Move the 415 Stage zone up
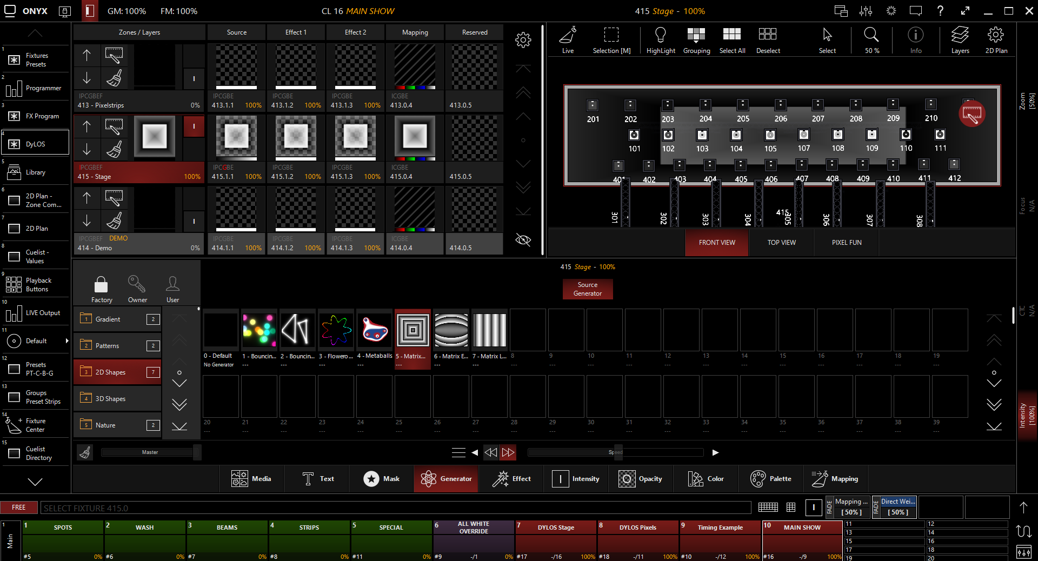Viewport: 1038px width, 561px height. click(87, 126)
